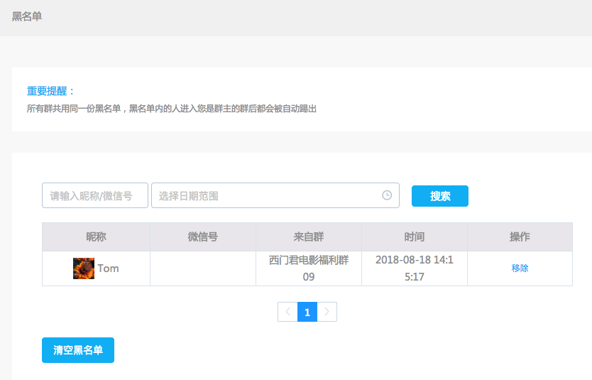592x380 pixels.
Task: Click Tom's avatar image
Action: [x=84, y=268]
